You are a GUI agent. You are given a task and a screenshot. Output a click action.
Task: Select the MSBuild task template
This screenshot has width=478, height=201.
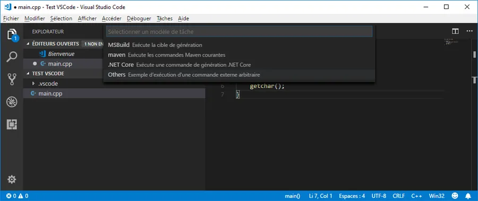(239, 45)
